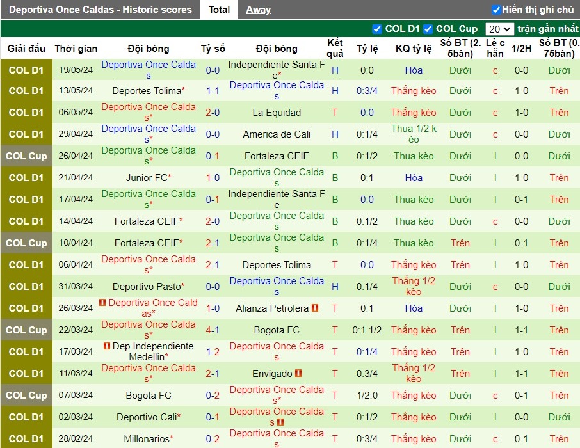580x448 pixels.
Task: Open the Junior FC team link
Action: (149, 177)
